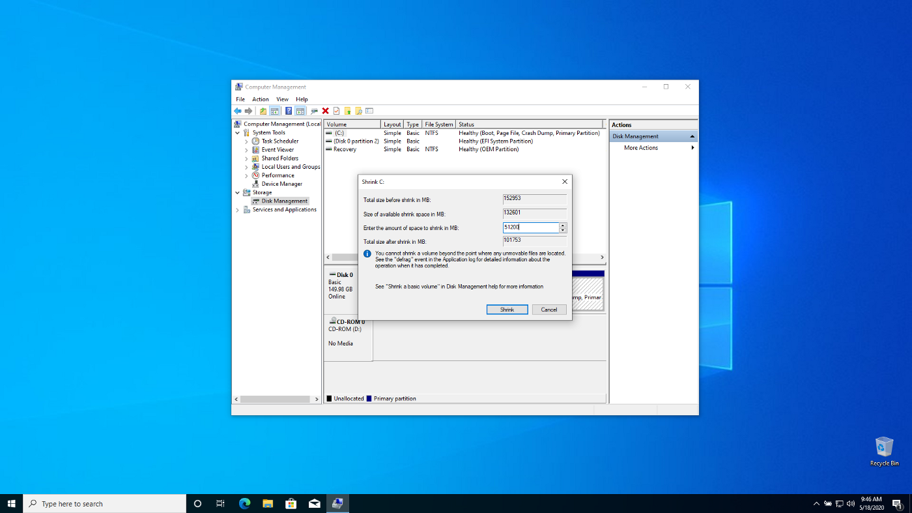This screenshot has width=912, height=513.
Task: Click Cancel in Shrink dialog
Action: coord(549,310)
